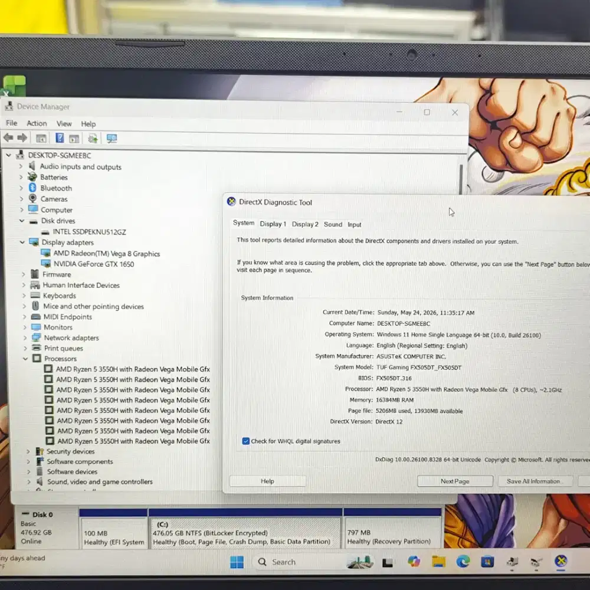Select the first AMD Ryzen 5 3550H processor entry
This screenshot has height=590, width=590.
click(x=133, y=369)
